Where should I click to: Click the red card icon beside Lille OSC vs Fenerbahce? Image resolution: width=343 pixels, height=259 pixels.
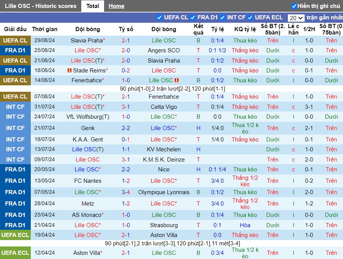point(177,80)
